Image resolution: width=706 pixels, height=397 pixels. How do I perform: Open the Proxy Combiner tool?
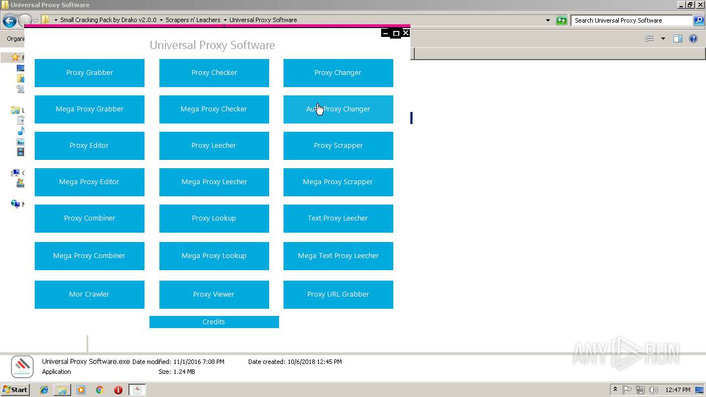tap(89, 218)
